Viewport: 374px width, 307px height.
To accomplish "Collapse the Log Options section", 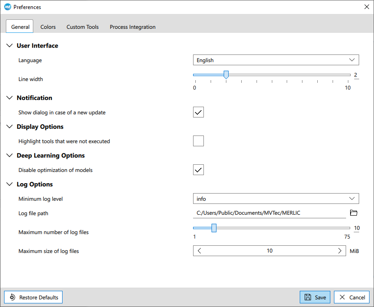I will tap(10, 184).
